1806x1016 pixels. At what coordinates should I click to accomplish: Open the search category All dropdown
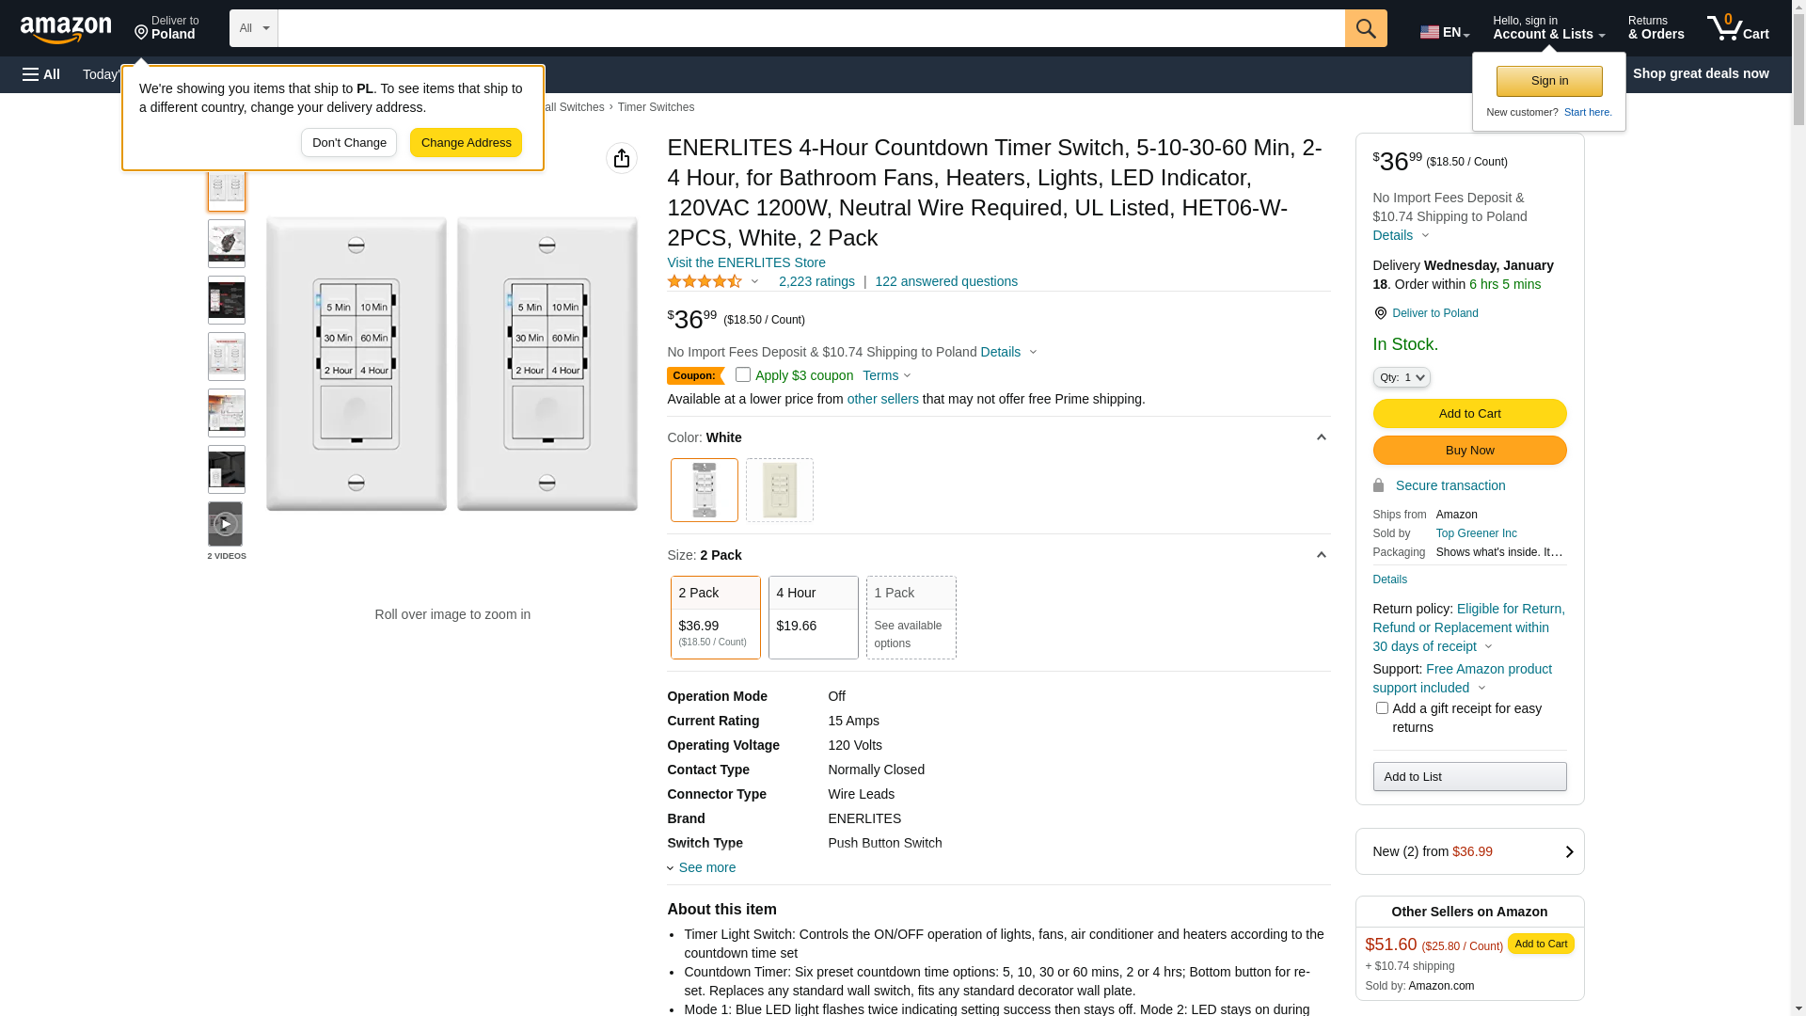[x=254, y=28]
